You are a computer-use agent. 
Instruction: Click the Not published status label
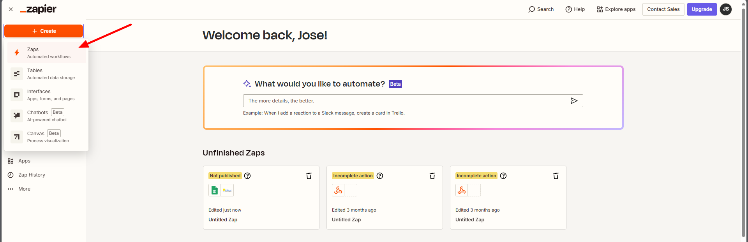click(225, 176)
